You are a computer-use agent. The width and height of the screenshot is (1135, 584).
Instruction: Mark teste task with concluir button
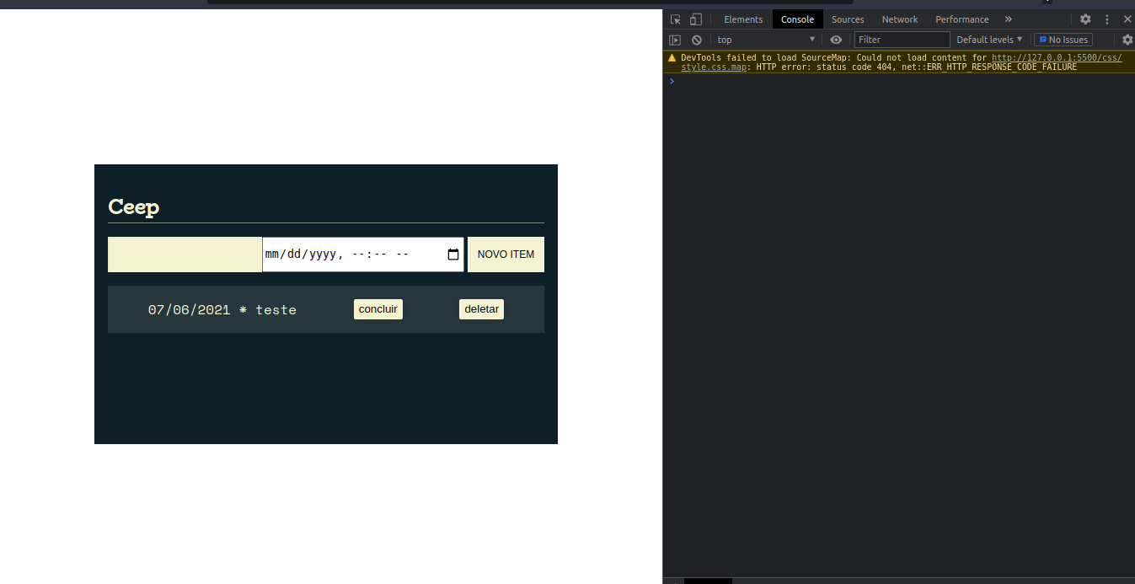(378, 309)
